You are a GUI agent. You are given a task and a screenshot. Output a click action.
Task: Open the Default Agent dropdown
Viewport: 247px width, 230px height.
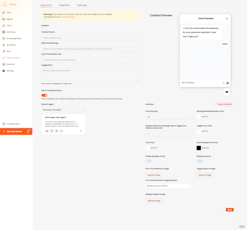click(63, 110)
